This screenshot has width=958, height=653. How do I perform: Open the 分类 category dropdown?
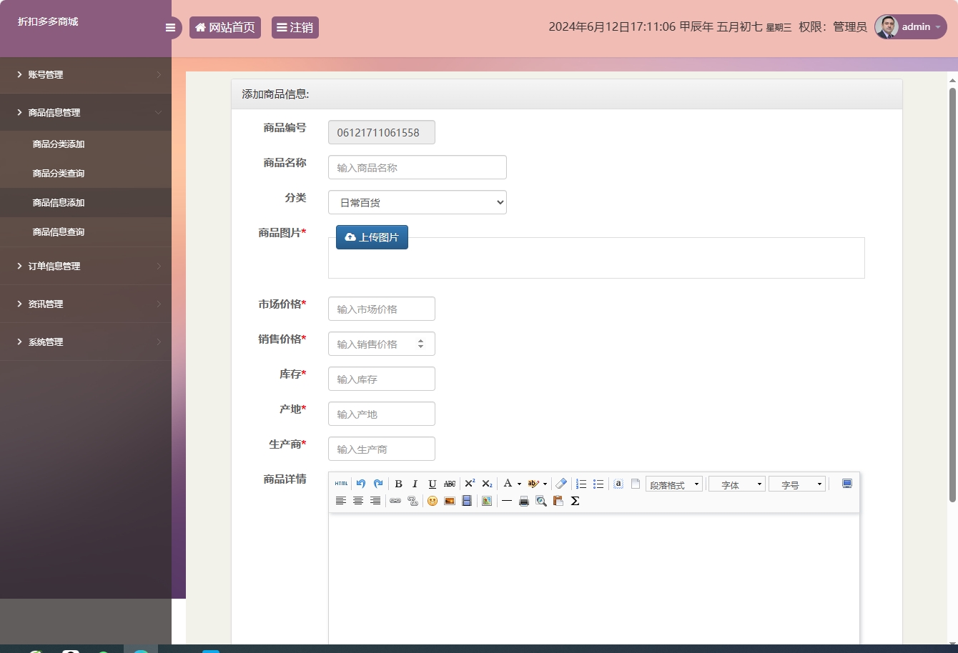click(x=417, y=202)
